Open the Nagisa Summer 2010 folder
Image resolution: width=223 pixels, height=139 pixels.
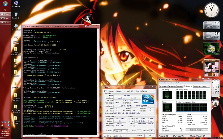(16, 50)
